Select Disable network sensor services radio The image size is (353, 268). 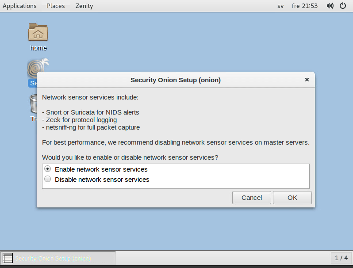point(48,180)
